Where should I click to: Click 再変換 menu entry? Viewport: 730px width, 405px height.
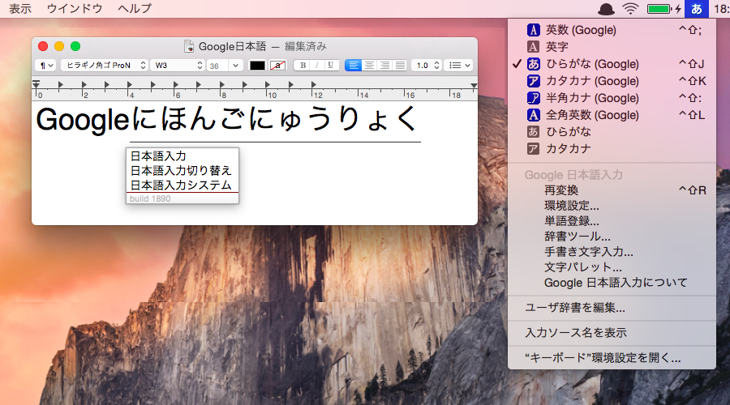pyautogui.click(x=612, y=190)
